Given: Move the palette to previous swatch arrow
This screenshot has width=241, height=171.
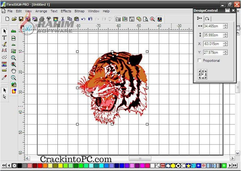Looking at the screenshot, I should [x=9, y=165].
